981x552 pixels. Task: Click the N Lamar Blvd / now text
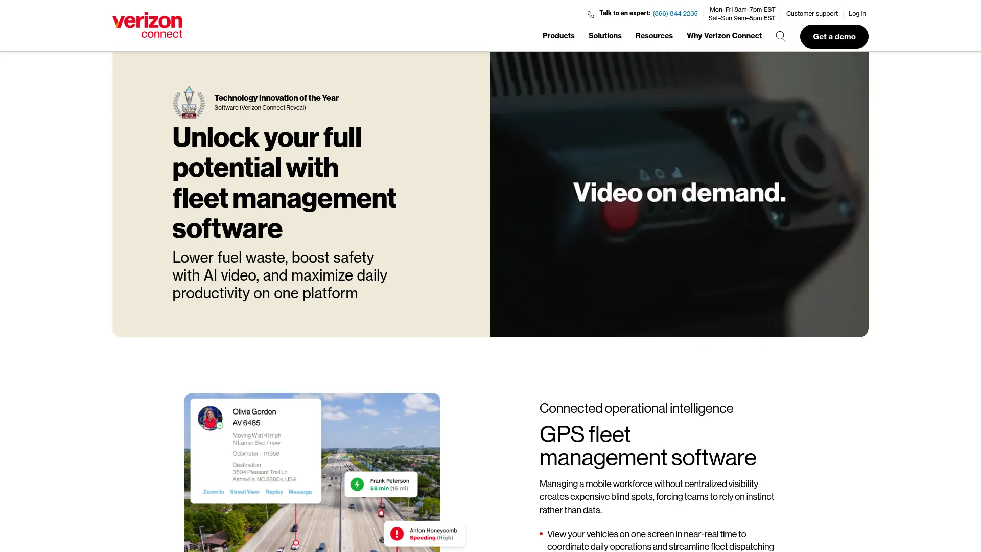[x=256, y=443]
